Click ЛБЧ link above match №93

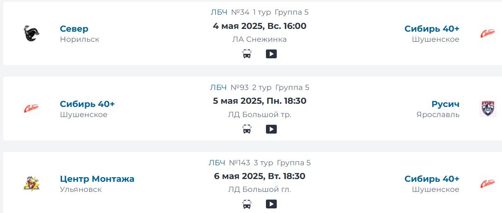219,88
